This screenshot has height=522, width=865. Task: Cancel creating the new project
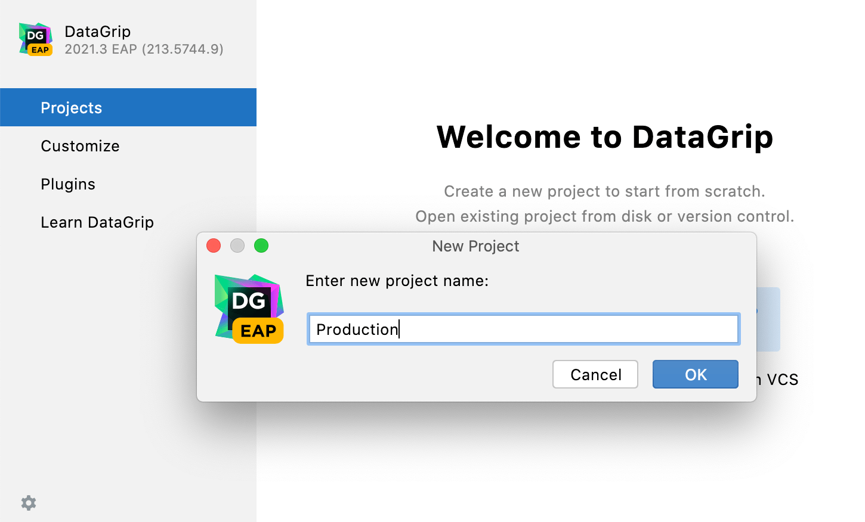pos(595,374)
